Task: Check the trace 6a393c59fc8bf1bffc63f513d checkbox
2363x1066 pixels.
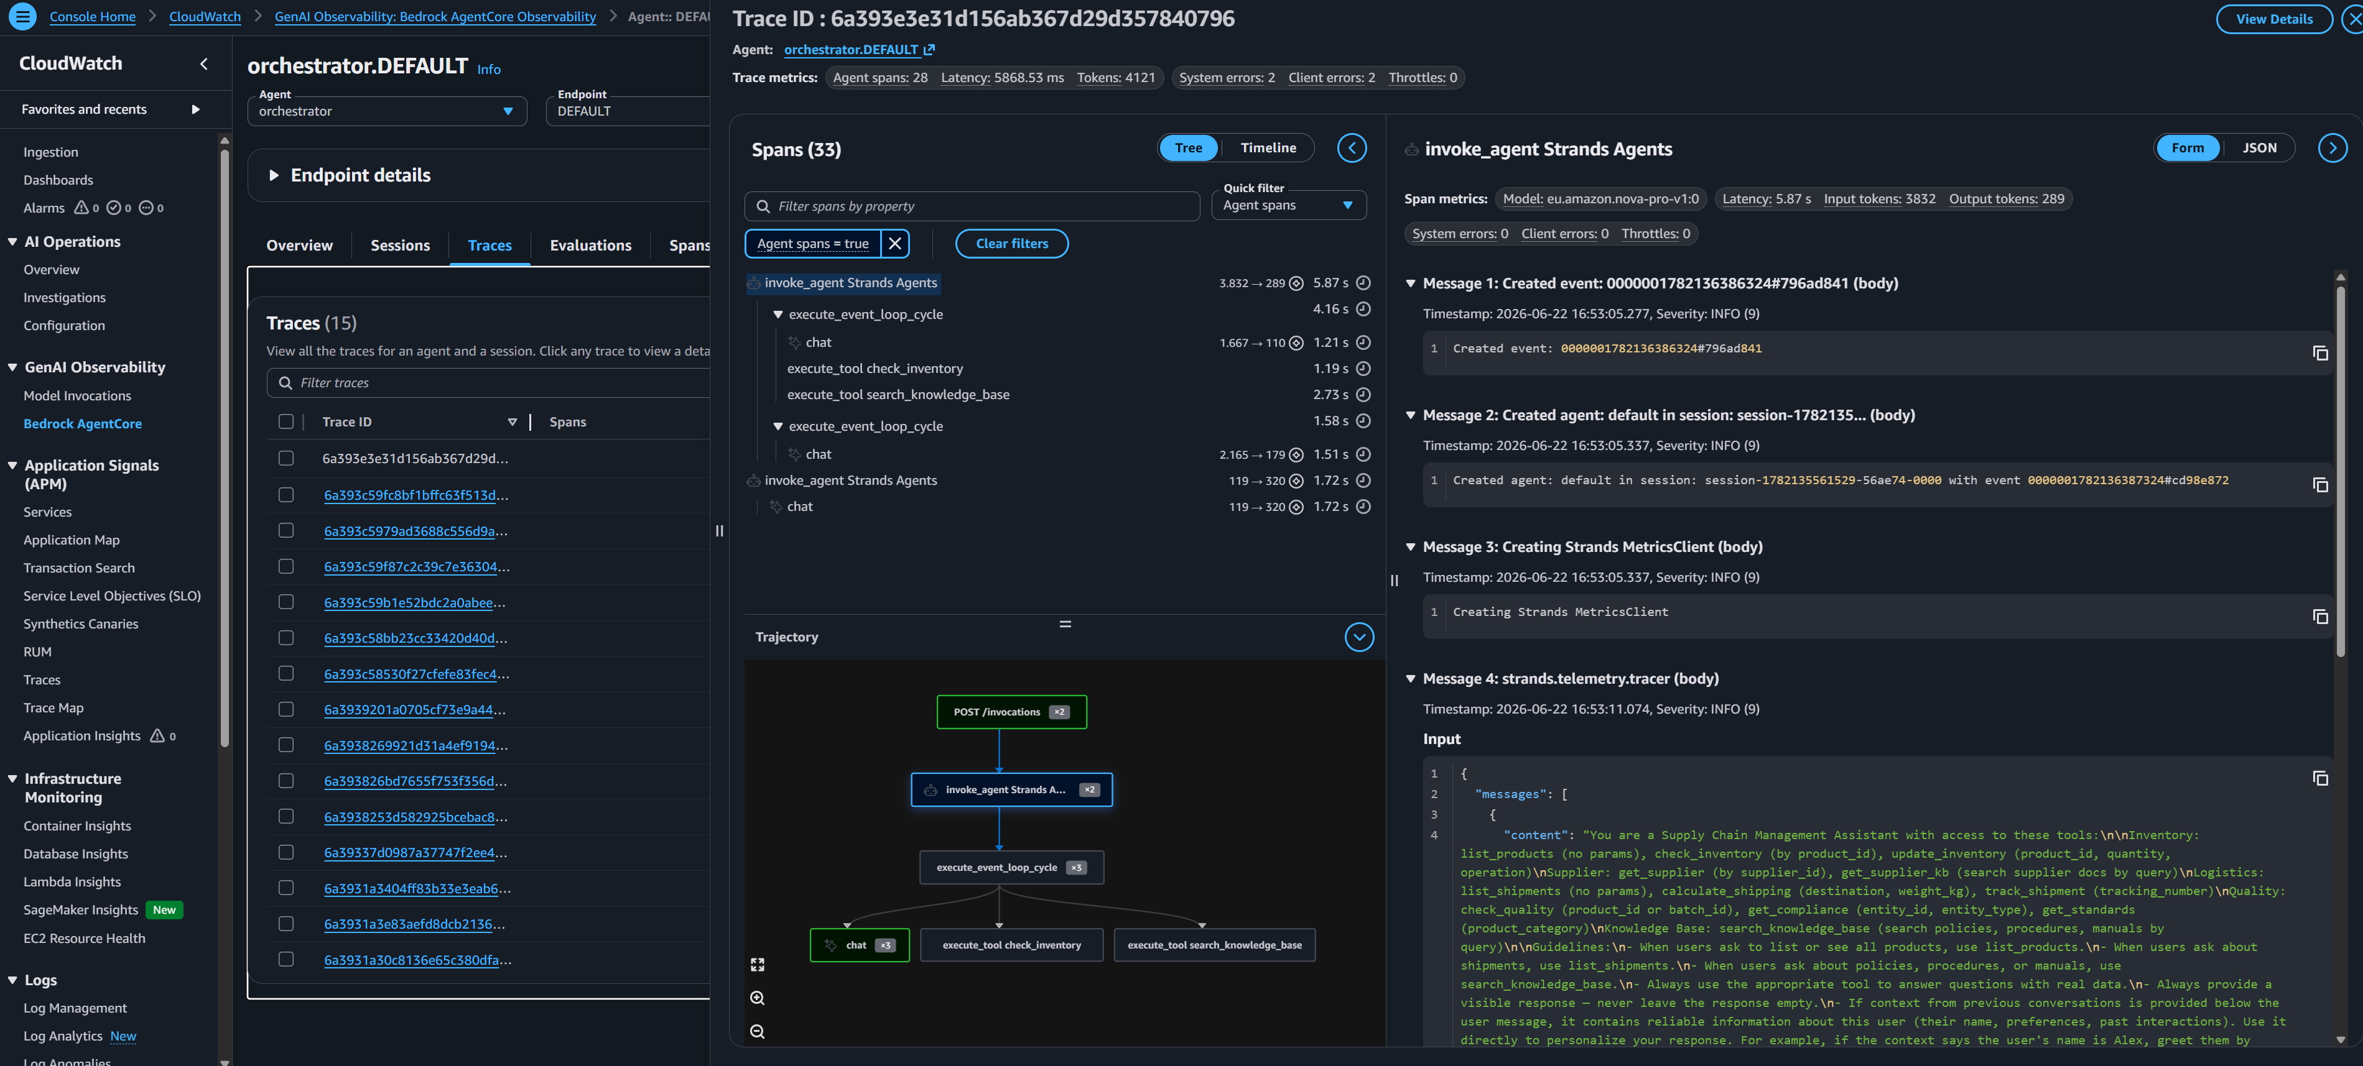Action: click(x=286, y=495)
